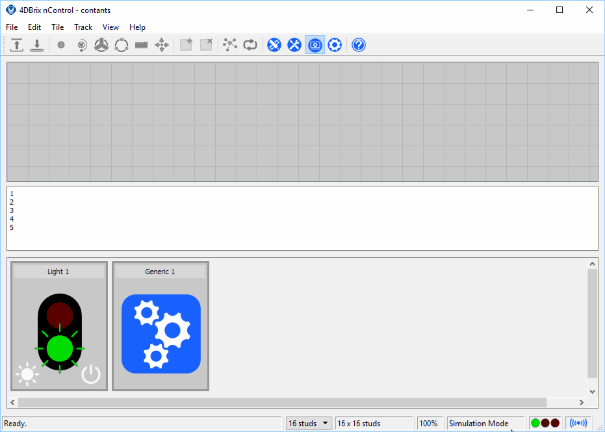
Task: Click the network nodes toolbar icon
Action: (x=230, y=45)
